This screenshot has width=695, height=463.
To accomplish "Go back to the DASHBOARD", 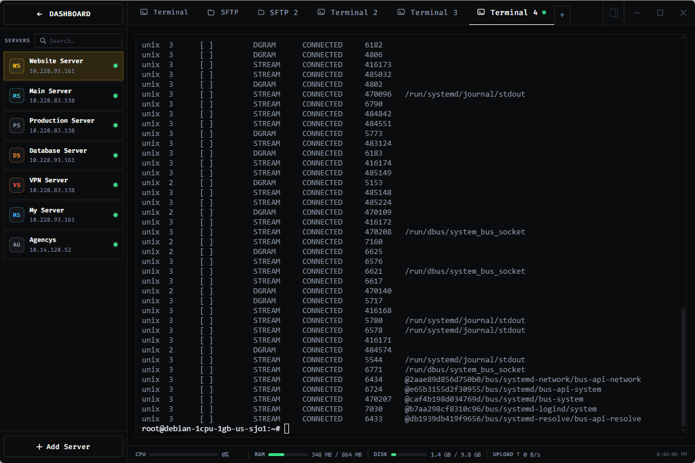I will tap(63, 14).
